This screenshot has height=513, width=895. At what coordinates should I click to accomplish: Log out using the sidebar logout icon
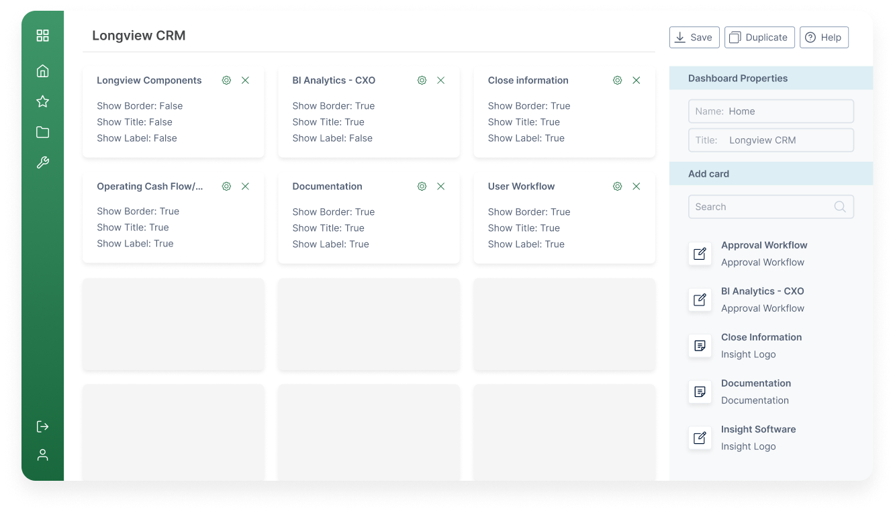[x=42, y=426]
